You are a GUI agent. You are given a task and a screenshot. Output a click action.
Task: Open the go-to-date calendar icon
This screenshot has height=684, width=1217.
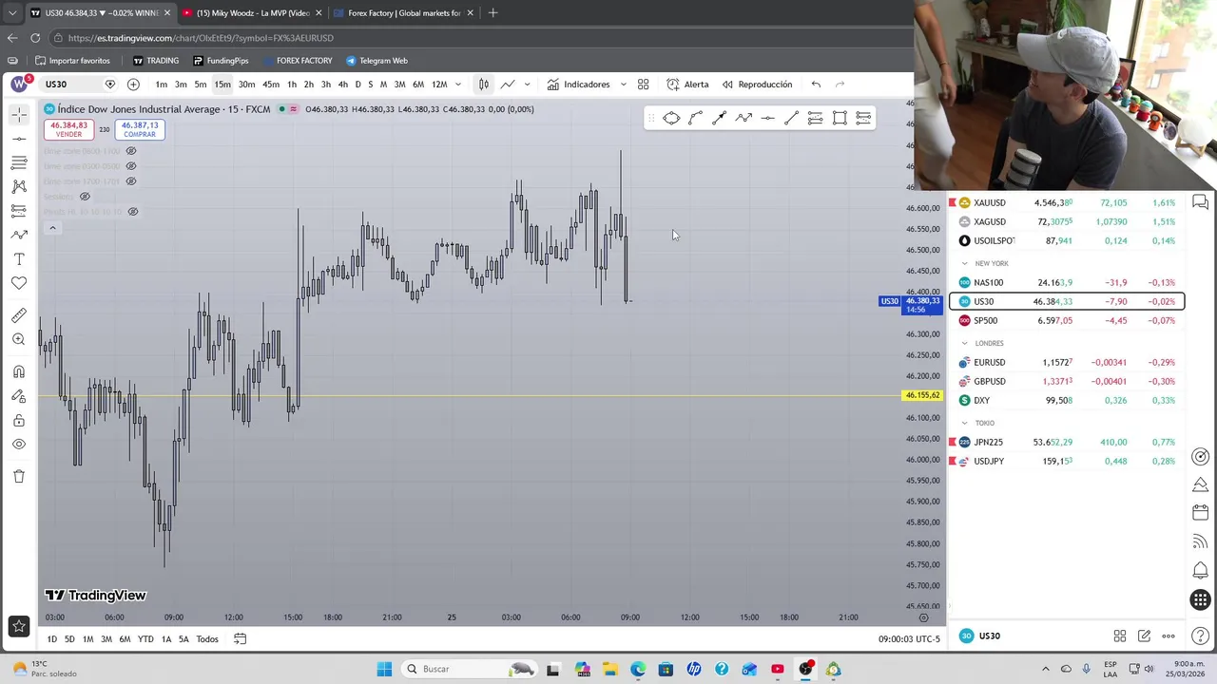pos(240,639)
